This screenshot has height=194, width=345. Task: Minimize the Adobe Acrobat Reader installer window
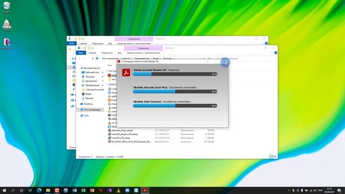pos(208,61)
